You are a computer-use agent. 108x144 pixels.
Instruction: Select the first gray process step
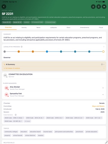pyautogui.click(x=4, y=52)
